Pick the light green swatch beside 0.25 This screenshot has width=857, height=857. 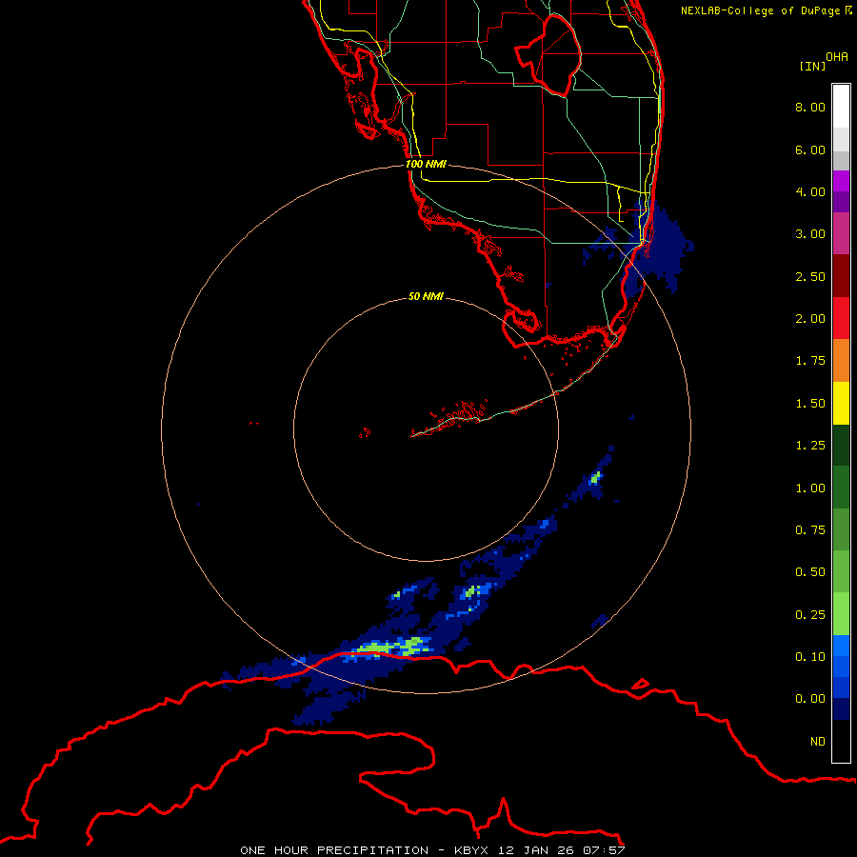coord(841,614)
